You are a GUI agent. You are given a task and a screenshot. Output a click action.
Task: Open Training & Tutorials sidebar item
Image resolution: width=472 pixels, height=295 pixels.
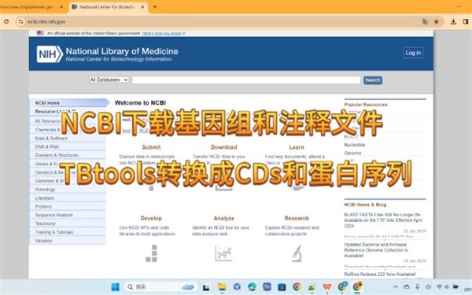[x=54, y=232]
